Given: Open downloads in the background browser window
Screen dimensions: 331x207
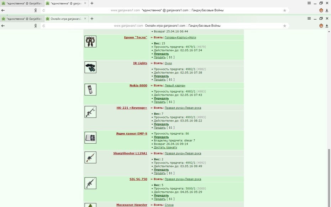Looking at the screenshot, I should (327, 10).
